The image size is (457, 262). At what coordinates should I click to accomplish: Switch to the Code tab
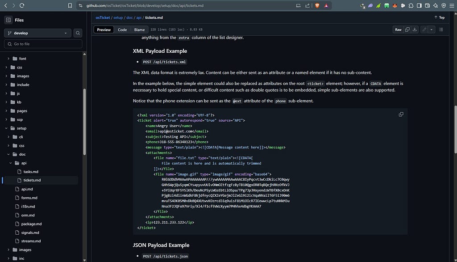[122, 30]
